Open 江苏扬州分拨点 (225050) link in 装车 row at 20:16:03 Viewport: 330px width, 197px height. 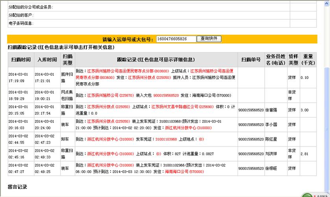coord(108,121)
